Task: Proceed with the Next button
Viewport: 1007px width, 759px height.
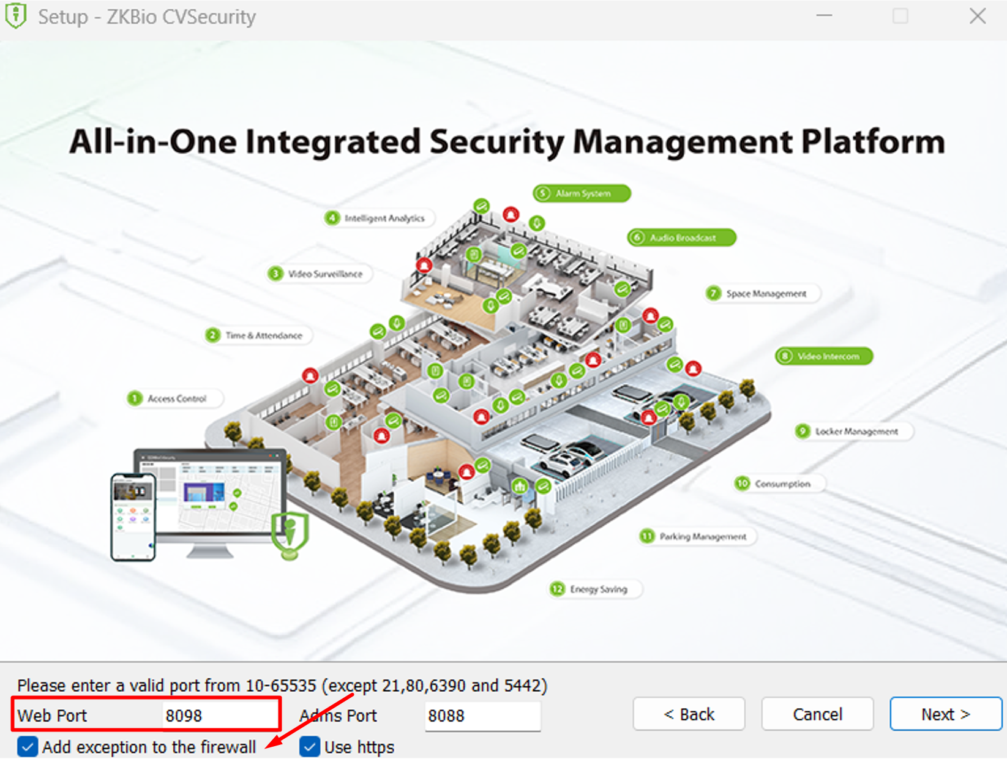Action: (x=946, y=714)
